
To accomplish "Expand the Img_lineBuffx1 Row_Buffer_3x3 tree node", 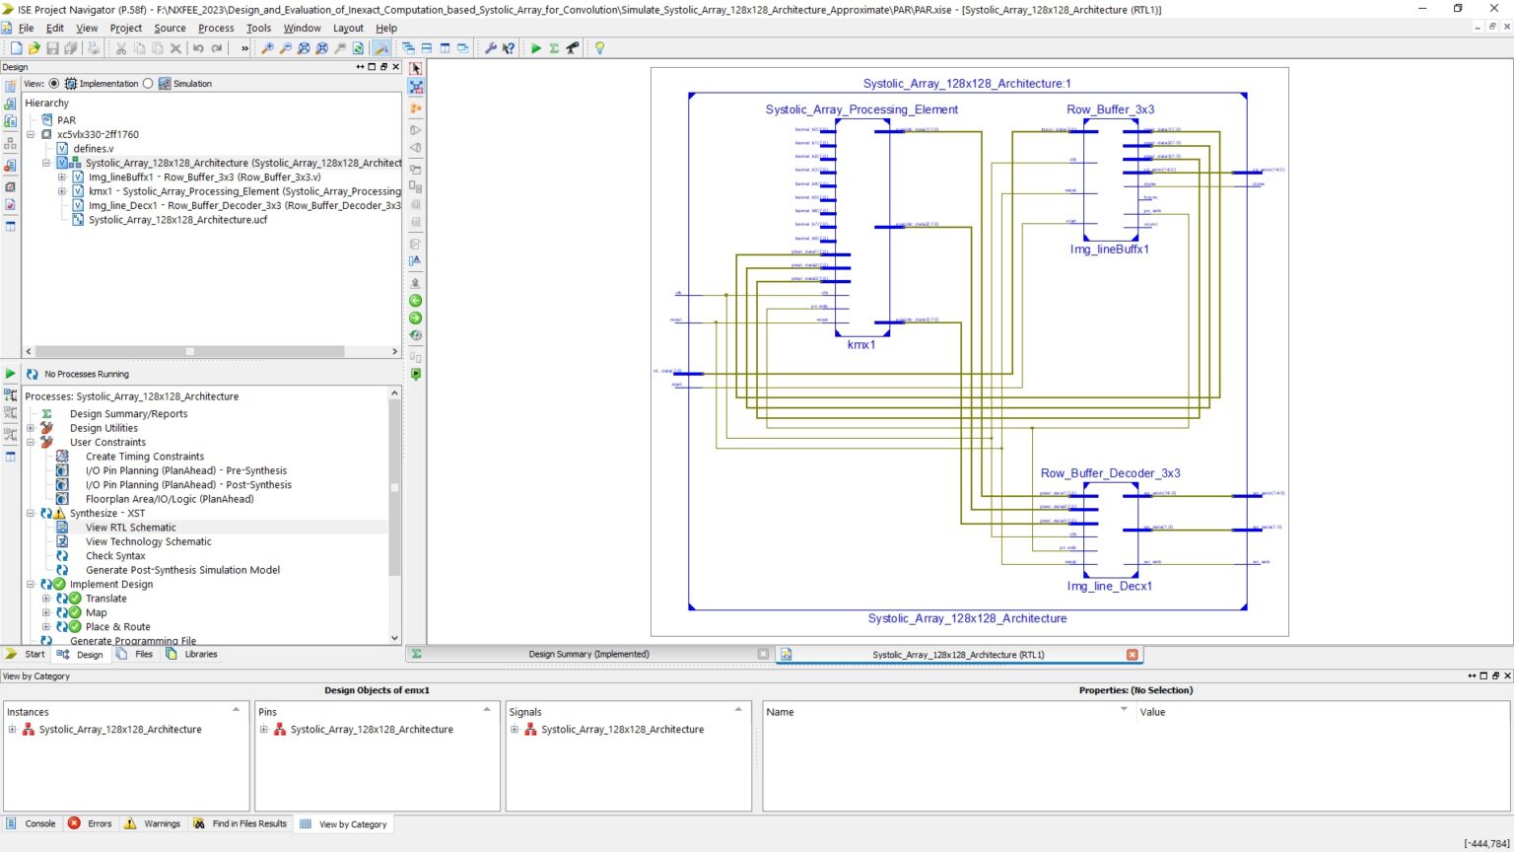I will click(61, 177).
